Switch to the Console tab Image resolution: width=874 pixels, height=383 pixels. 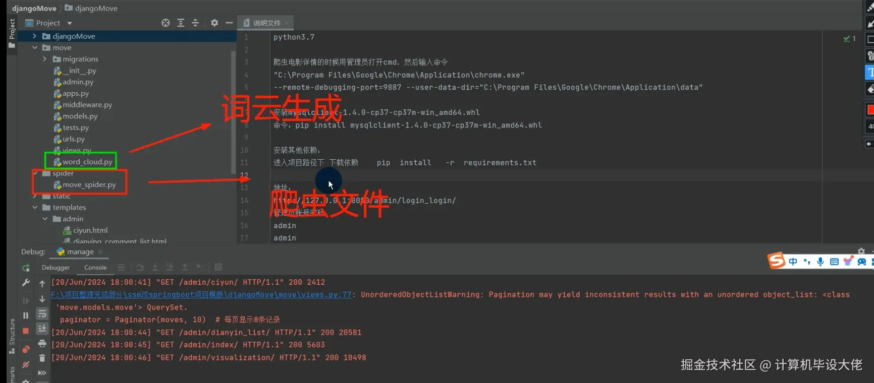pos(95,268)
